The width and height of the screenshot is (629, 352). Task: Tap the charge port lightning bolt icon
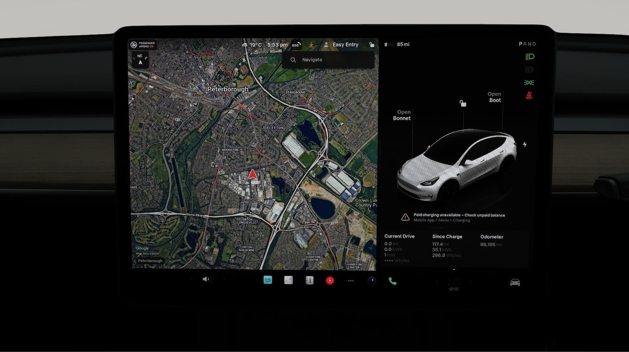525,144
